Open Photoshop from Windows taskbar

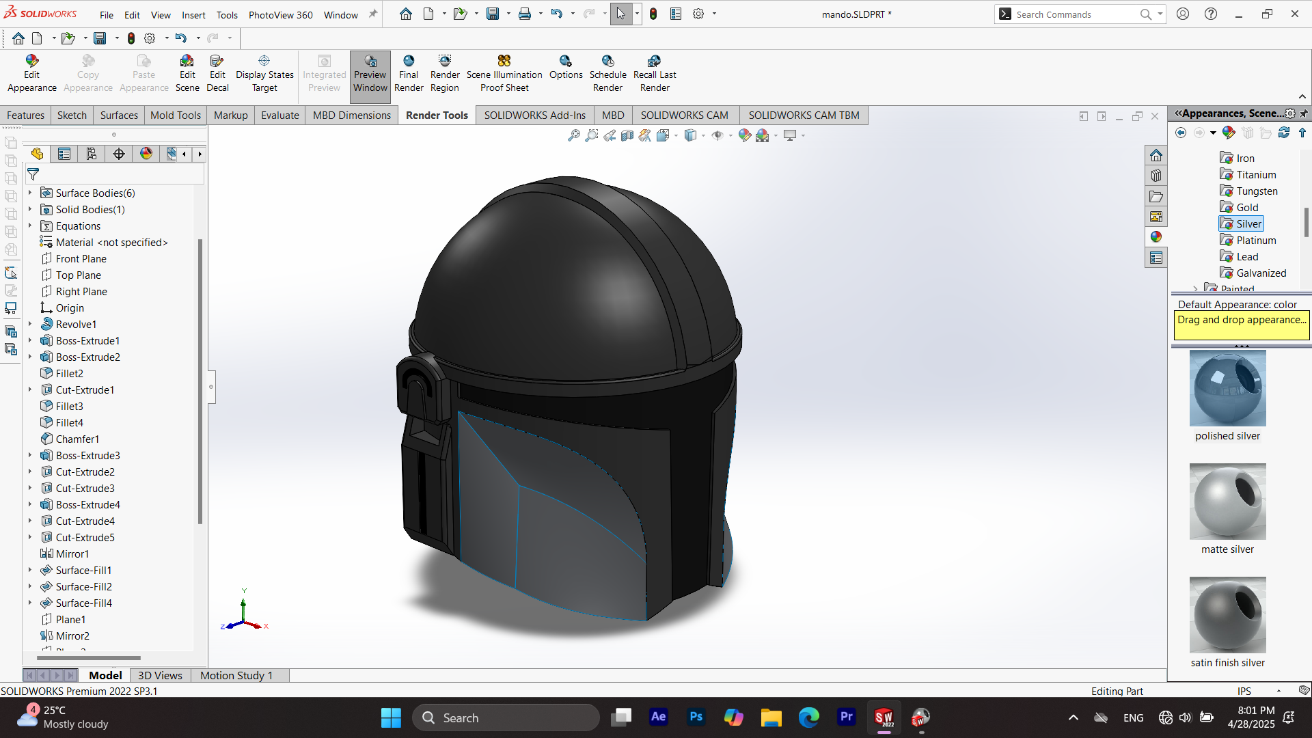[696, 717]
